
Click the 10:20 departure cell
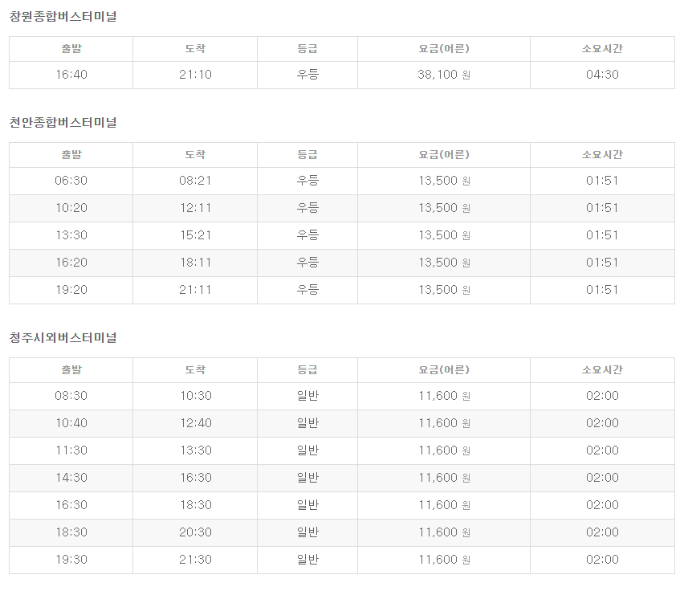[x=71, y=208]
